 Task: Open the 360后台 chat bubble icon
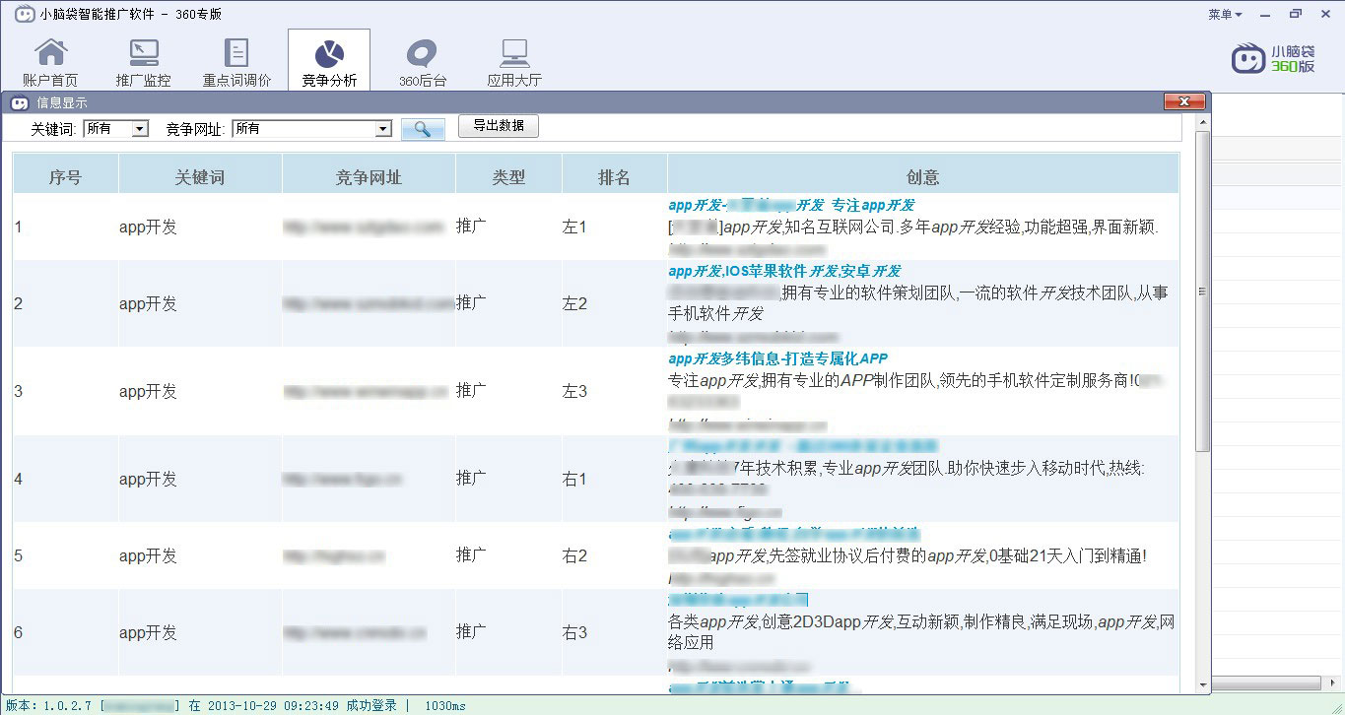coord(423,61)
